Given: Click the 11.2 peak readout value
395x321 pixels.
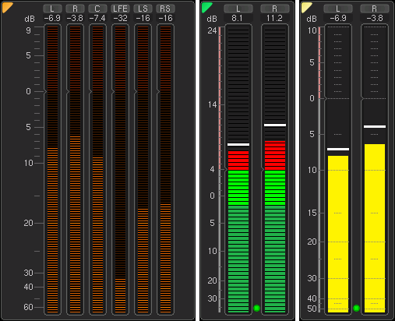Looking at the screenshot, I should point(274,18).
